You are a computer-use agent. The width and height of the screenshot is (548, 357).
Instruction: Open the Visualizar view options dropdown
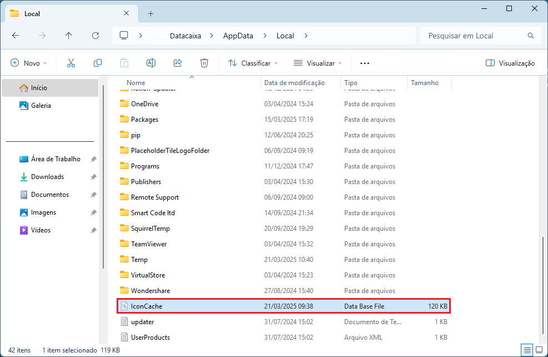point(318,63)
